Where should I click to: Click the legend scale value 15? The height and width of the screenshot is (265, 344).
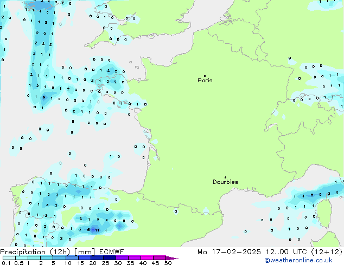[x=80, y=263]
